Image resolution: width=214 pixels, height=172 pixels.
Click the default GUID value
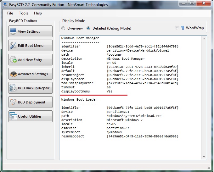[143, 71]
